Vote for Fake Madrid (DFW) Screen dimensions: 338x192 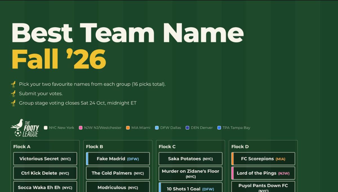pos(118,159)
